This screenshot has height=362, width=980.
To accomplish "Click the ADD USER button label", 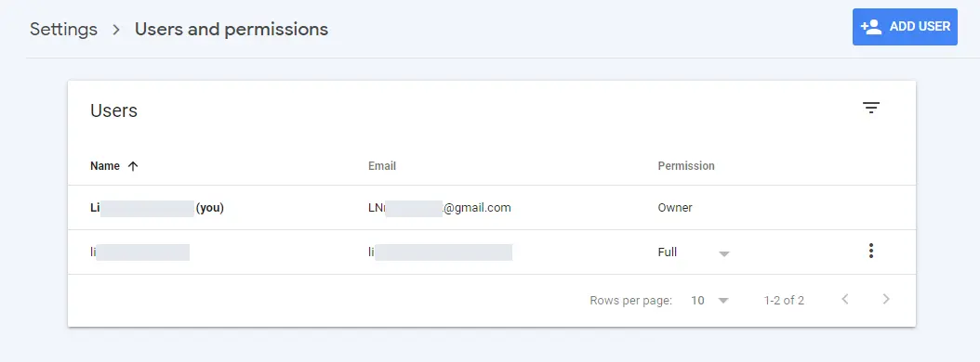I will (920, 27).
